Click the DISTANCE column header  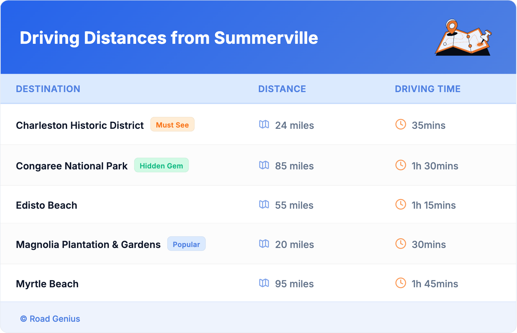[x=282, y=89]
